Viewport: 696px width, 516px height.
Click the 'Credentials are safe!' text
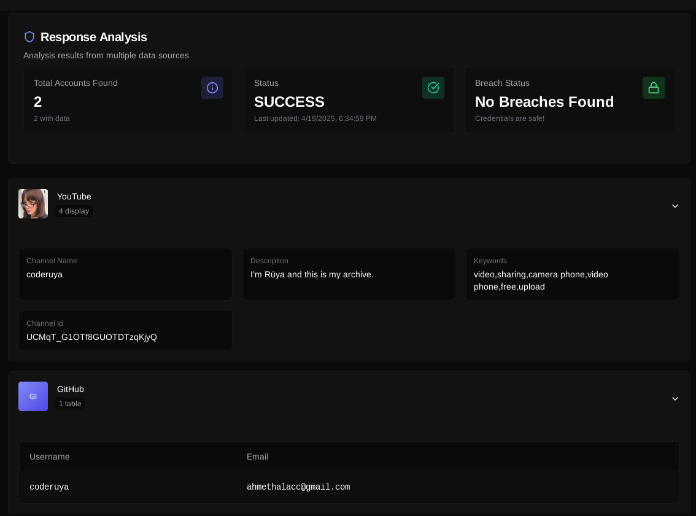[x=509, y=118]
